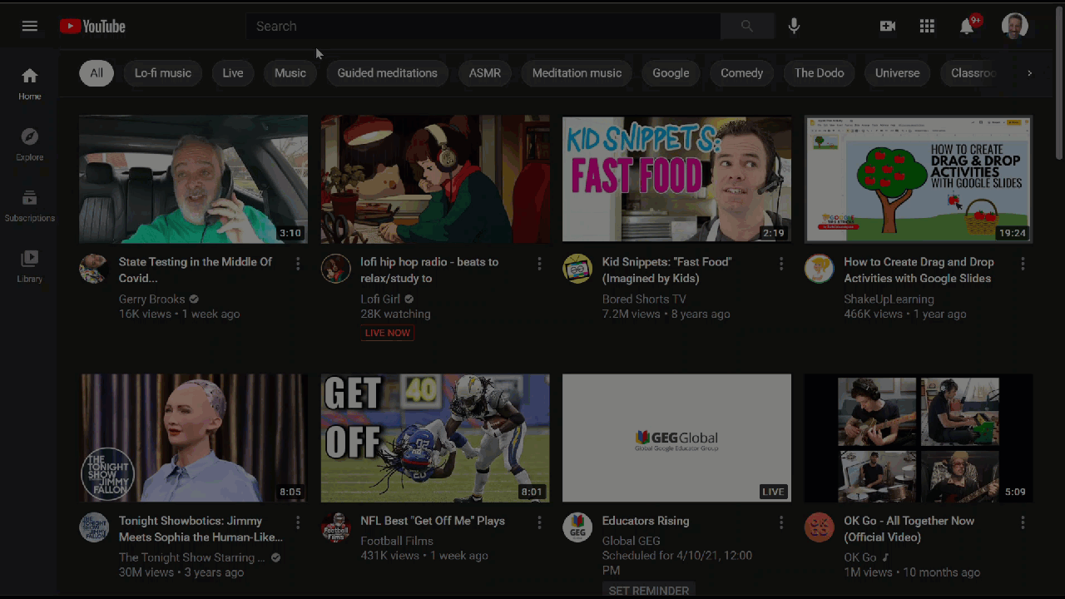Open ShakeUpLearning channel avatar
This screenshot has height=599, width=1065.
(x=820, y=269)
